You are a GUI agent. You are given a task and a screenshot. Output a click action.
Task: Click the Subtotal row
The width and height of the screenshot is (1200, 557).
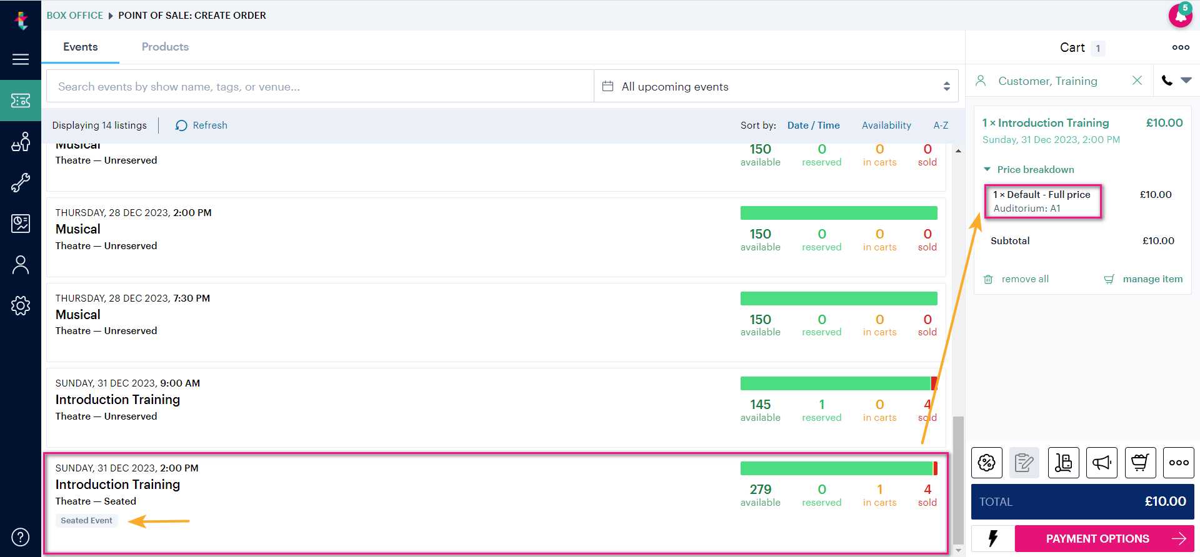[x=1082, y=241]
